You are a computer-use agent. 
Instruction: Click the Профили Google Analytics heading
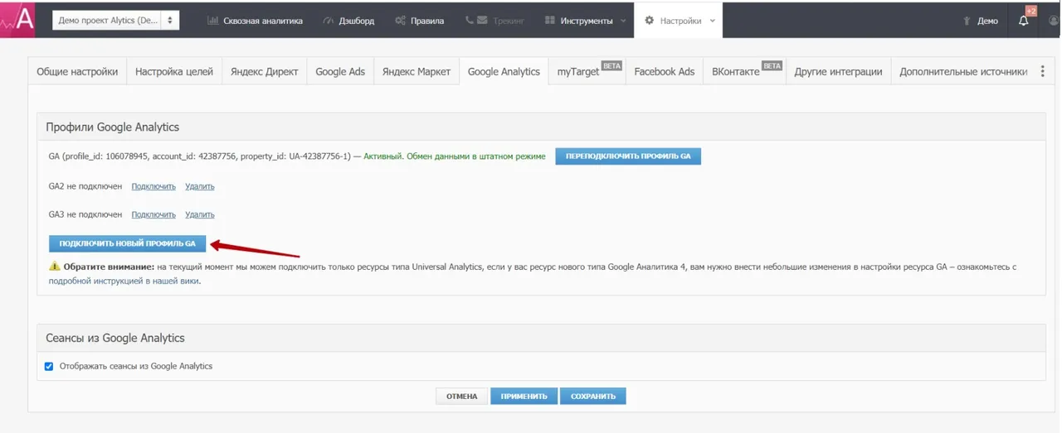tap(113, 127)
